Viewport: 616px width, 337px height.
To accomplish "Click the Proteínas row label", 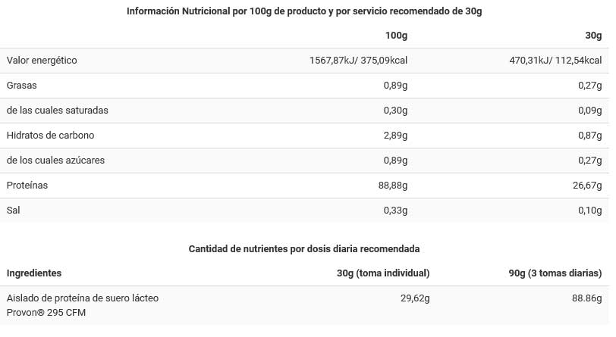I will 27,186.
